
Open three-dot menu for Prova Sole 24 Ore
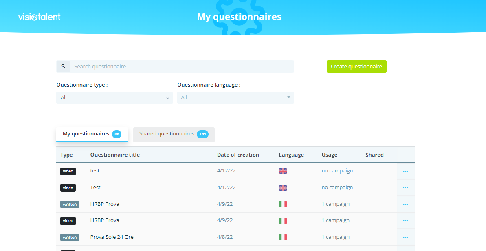pyautogui.click(x=405, y=237)
